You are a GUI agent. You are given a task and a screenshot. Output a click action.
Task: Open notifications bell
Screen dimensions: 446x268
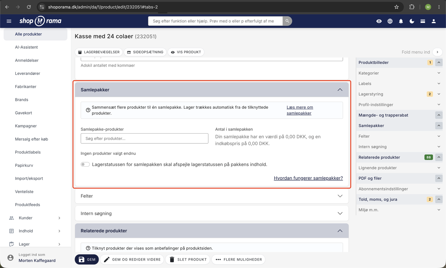(401, 21)
